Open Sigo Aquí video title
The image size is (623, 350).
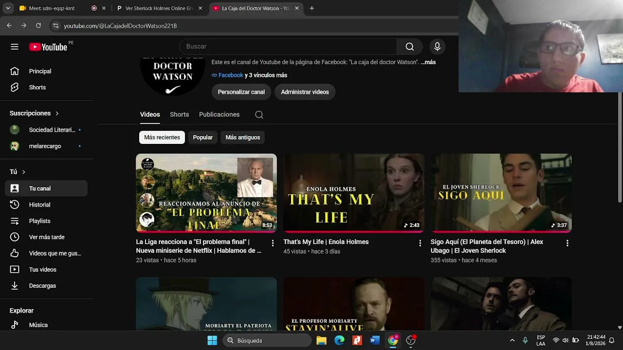487,246
